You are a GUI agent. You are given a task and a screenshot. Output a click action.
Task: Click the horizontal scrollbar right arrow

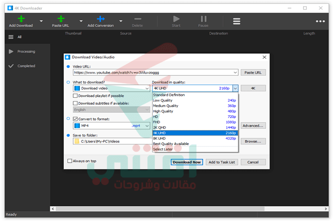coord(326,209)
